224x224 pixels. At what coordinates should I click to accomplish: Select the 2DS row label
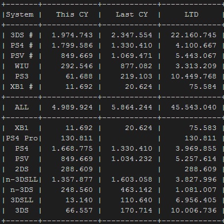tap(22, 169)
